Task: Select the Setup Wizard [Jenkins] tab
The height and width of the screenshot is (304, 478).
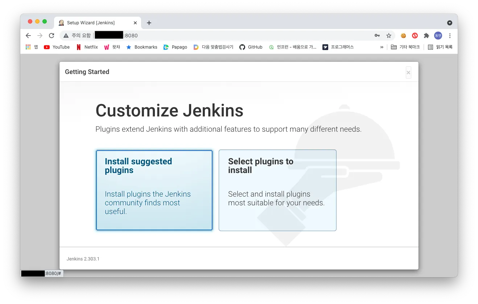Action: [x=97, y=23]
